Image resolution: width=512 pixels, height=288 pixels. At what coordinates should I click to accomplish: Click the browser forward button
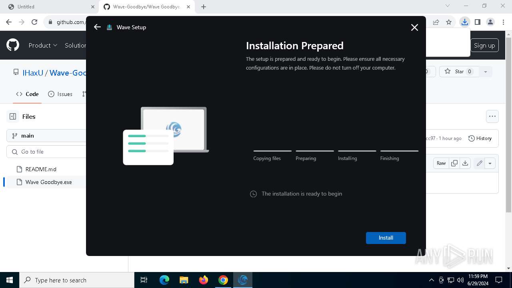[22, 22]
